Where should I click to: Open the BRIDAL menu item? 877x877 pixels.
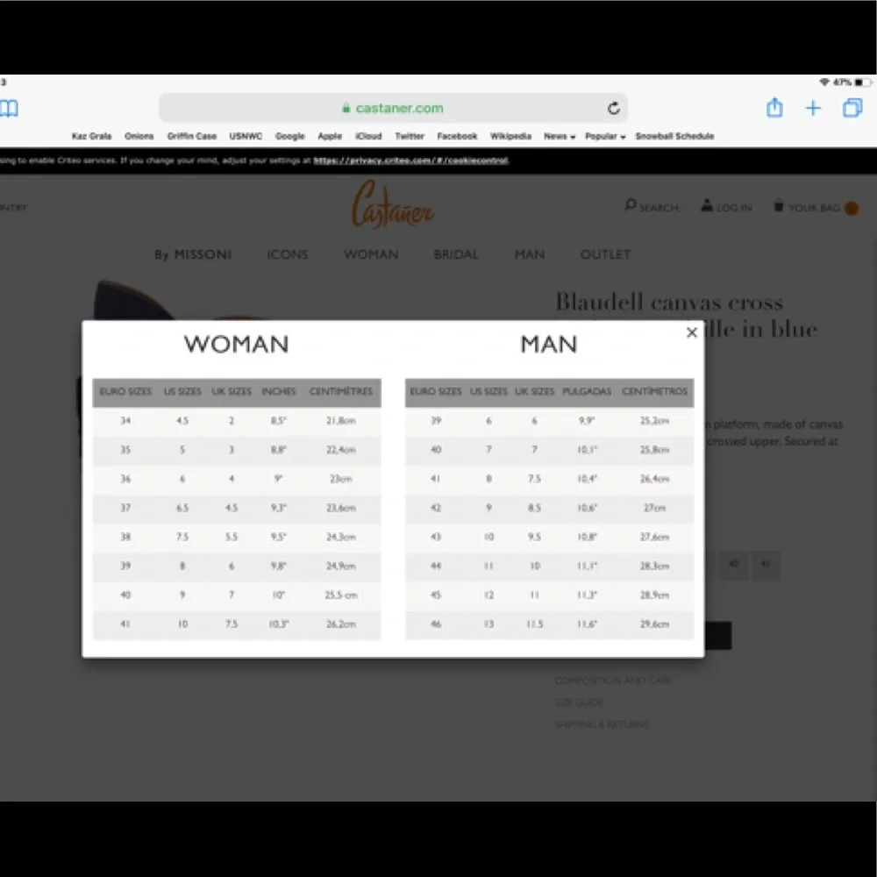(456, 254)
